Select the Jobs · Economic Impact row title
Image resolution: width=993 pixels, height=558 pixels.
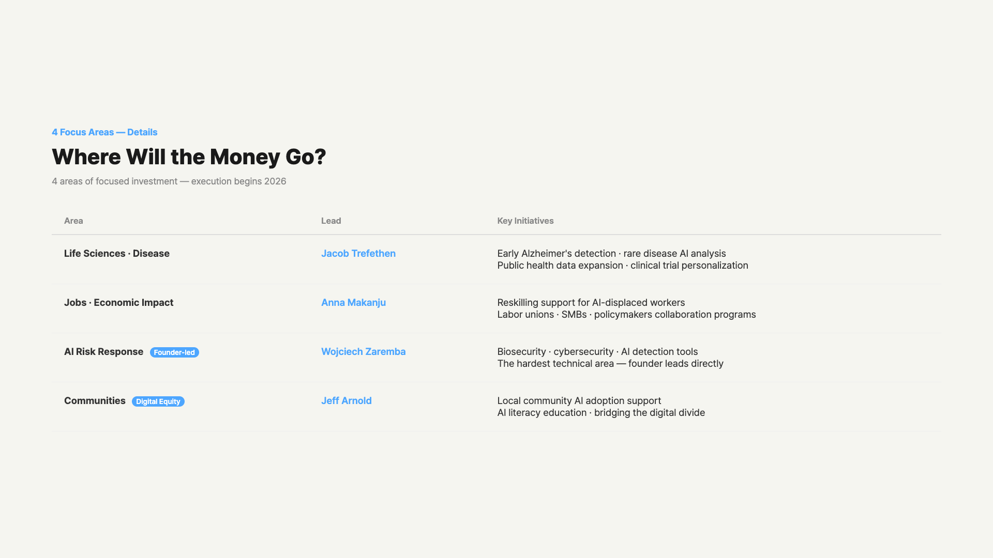coord(118,303)
